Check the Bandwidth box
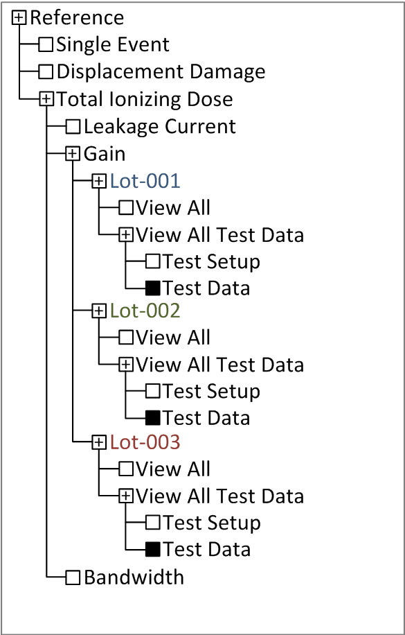Image resolution: width=405 pixels, height=635 pixels. pyautogui.click(x=73, y=577)
